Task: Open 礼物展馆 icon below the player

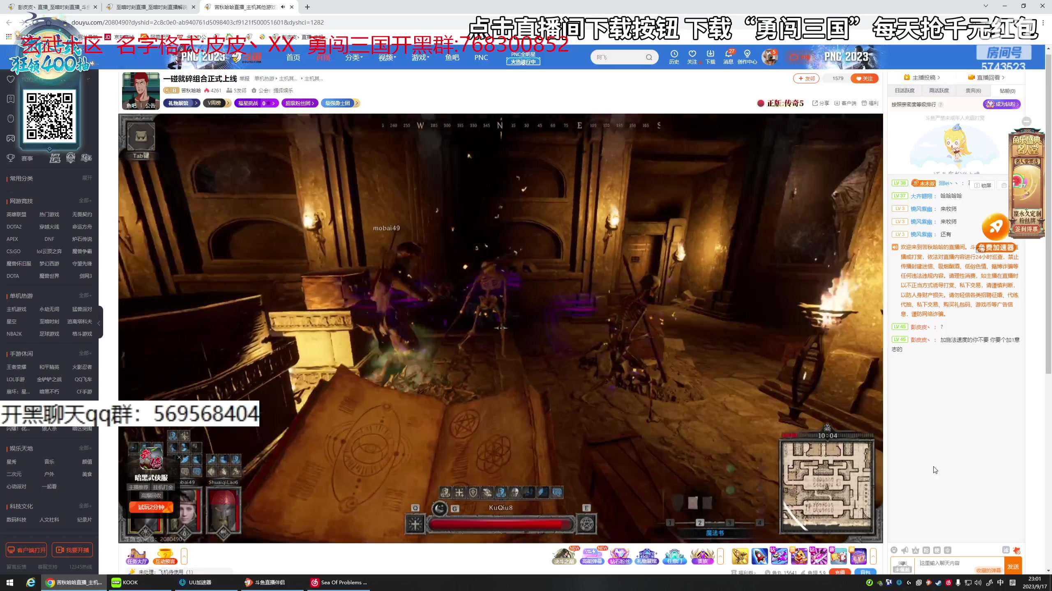Action: [x=647, y=556]
